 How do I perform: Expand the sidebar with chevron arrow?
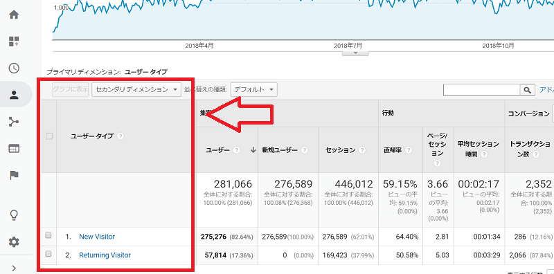pyautogui.click(x=14, y=268)
